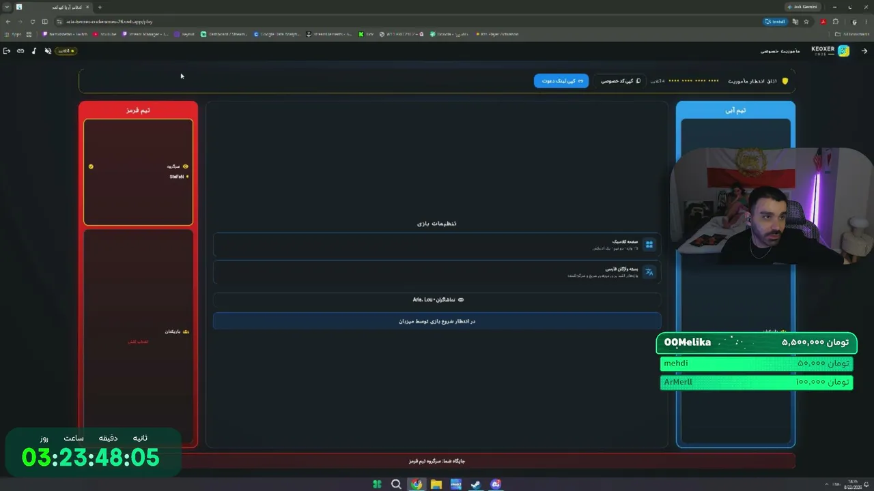Click player StaFaN in red team

pos(177,177)
